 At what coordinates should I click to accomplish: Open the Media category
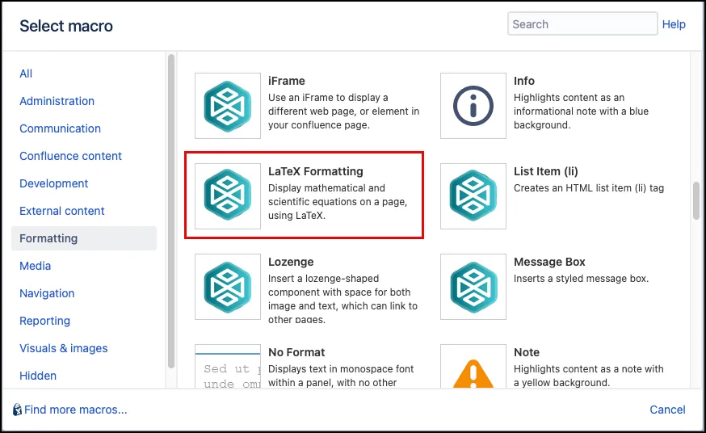point(35,266)
